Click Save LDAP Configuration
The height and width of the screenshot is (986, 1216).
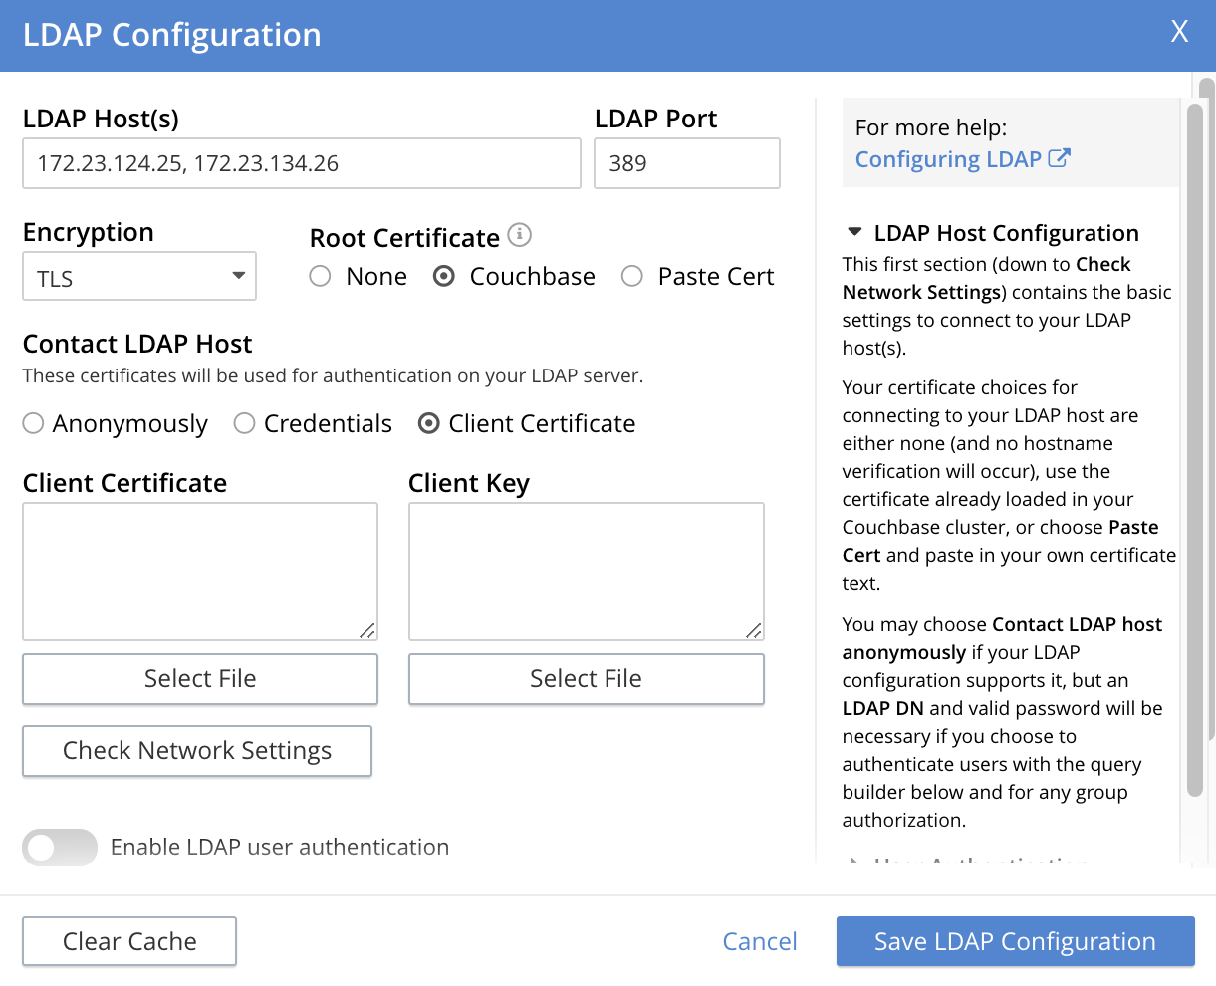pyautogui.click(x=1014, y=941)
